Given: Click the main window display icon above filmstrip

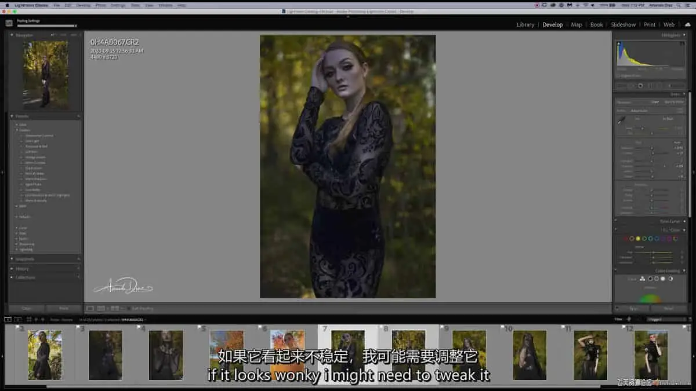Looking at the screenshot, I should click(x=7, y=319).
